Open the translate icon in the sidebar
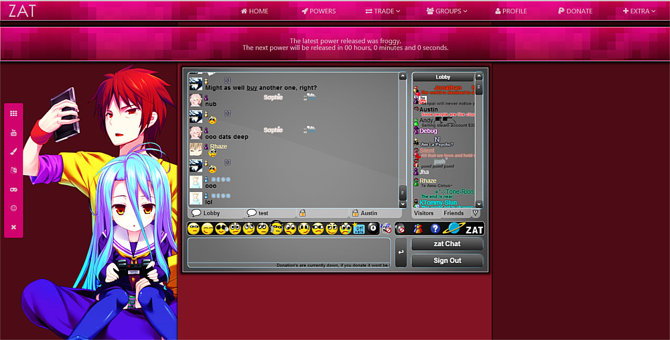This screenshot has height=340, width=670. point(13,170)
